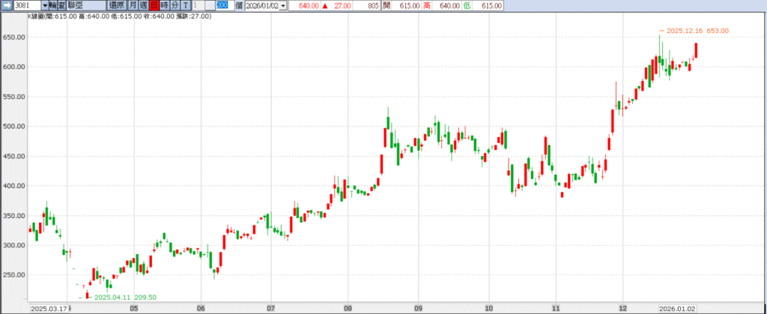This screenshot has height=314, width=767.
Task: Click the 2025.03.17 start date marker
Action: 47,308
